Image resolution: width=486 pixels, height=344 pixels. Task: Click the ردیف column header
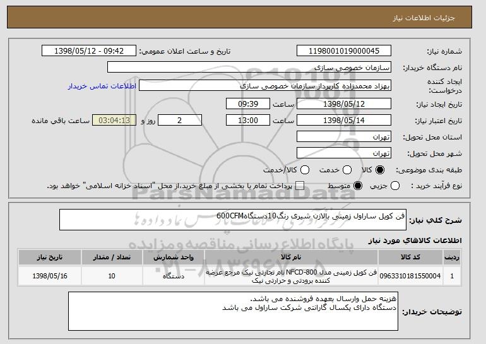pos(452,258)
